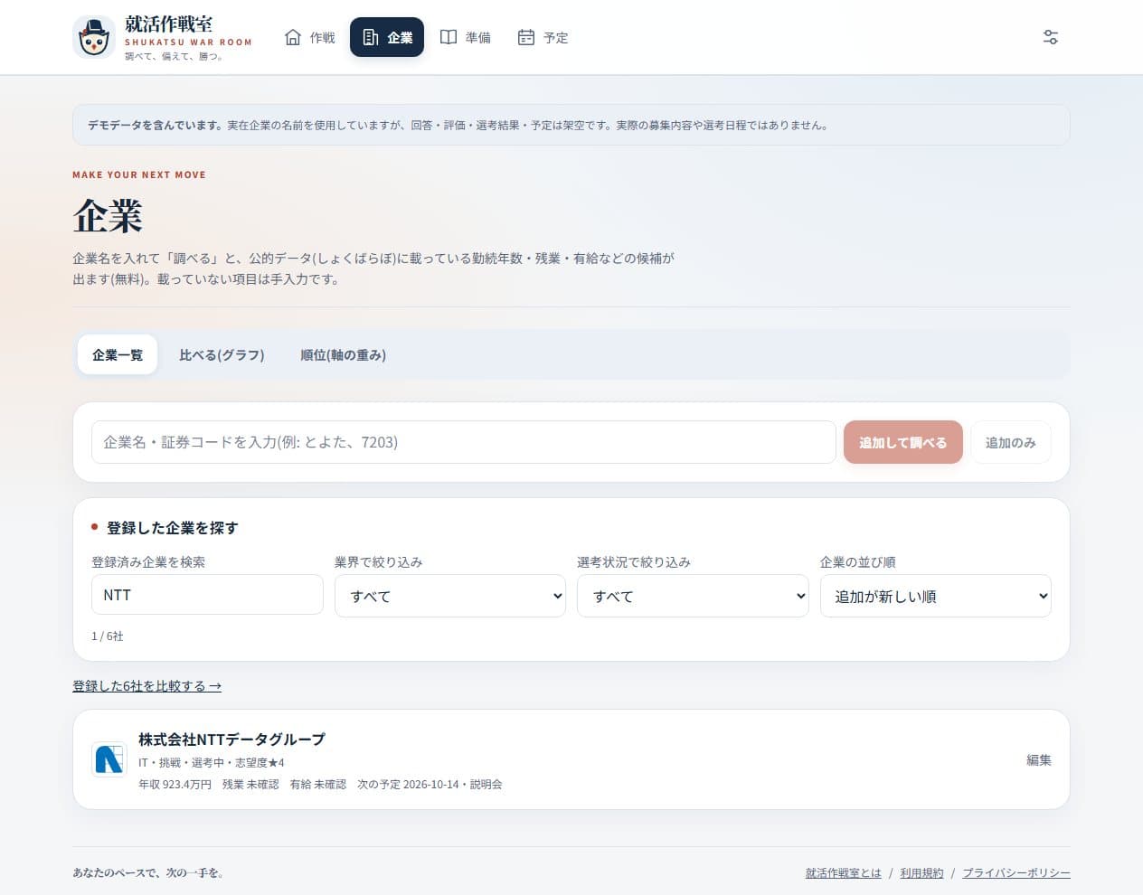This screenshot has height=895, width=1143.
Task: Click 編集 on the NTT Data card
Action: [1039, 759]
